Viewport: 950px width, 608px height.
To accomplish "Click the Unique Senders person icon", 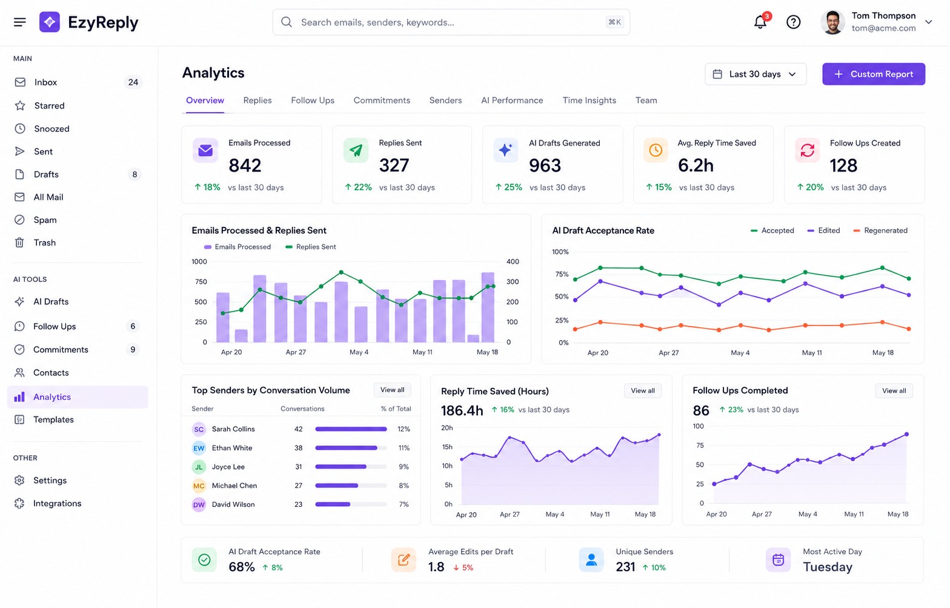I will click(x=591, y=560).
